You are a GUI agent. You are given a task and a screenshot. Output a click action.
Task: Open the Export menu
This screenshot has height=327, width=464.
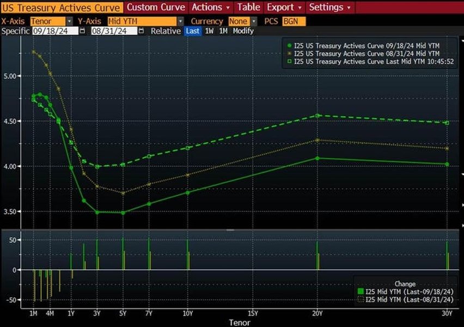point(284,8)
